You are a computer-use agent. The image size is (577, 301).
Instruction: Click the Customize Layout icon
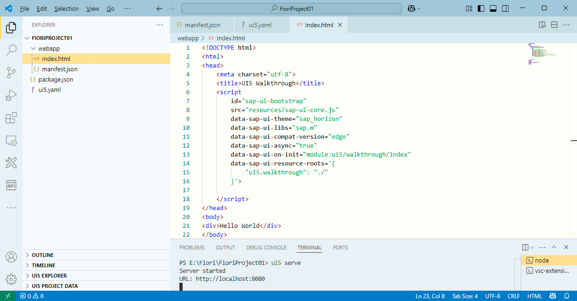coord(469,8)
